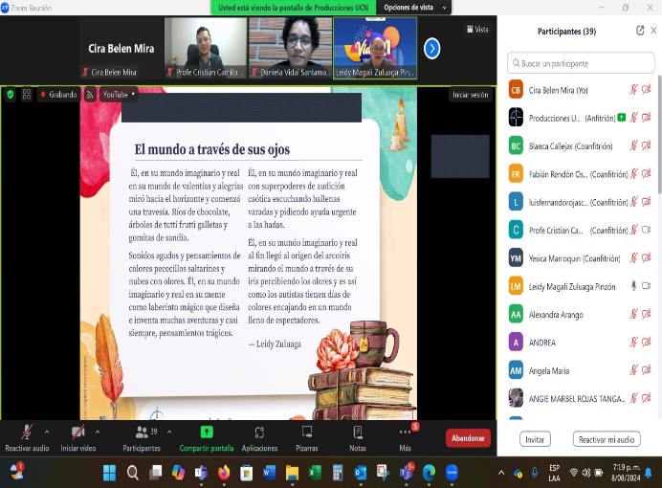Start camera with Iniciar video icon
Viewport: 662px width, 488px height.
tap(77, 433)
